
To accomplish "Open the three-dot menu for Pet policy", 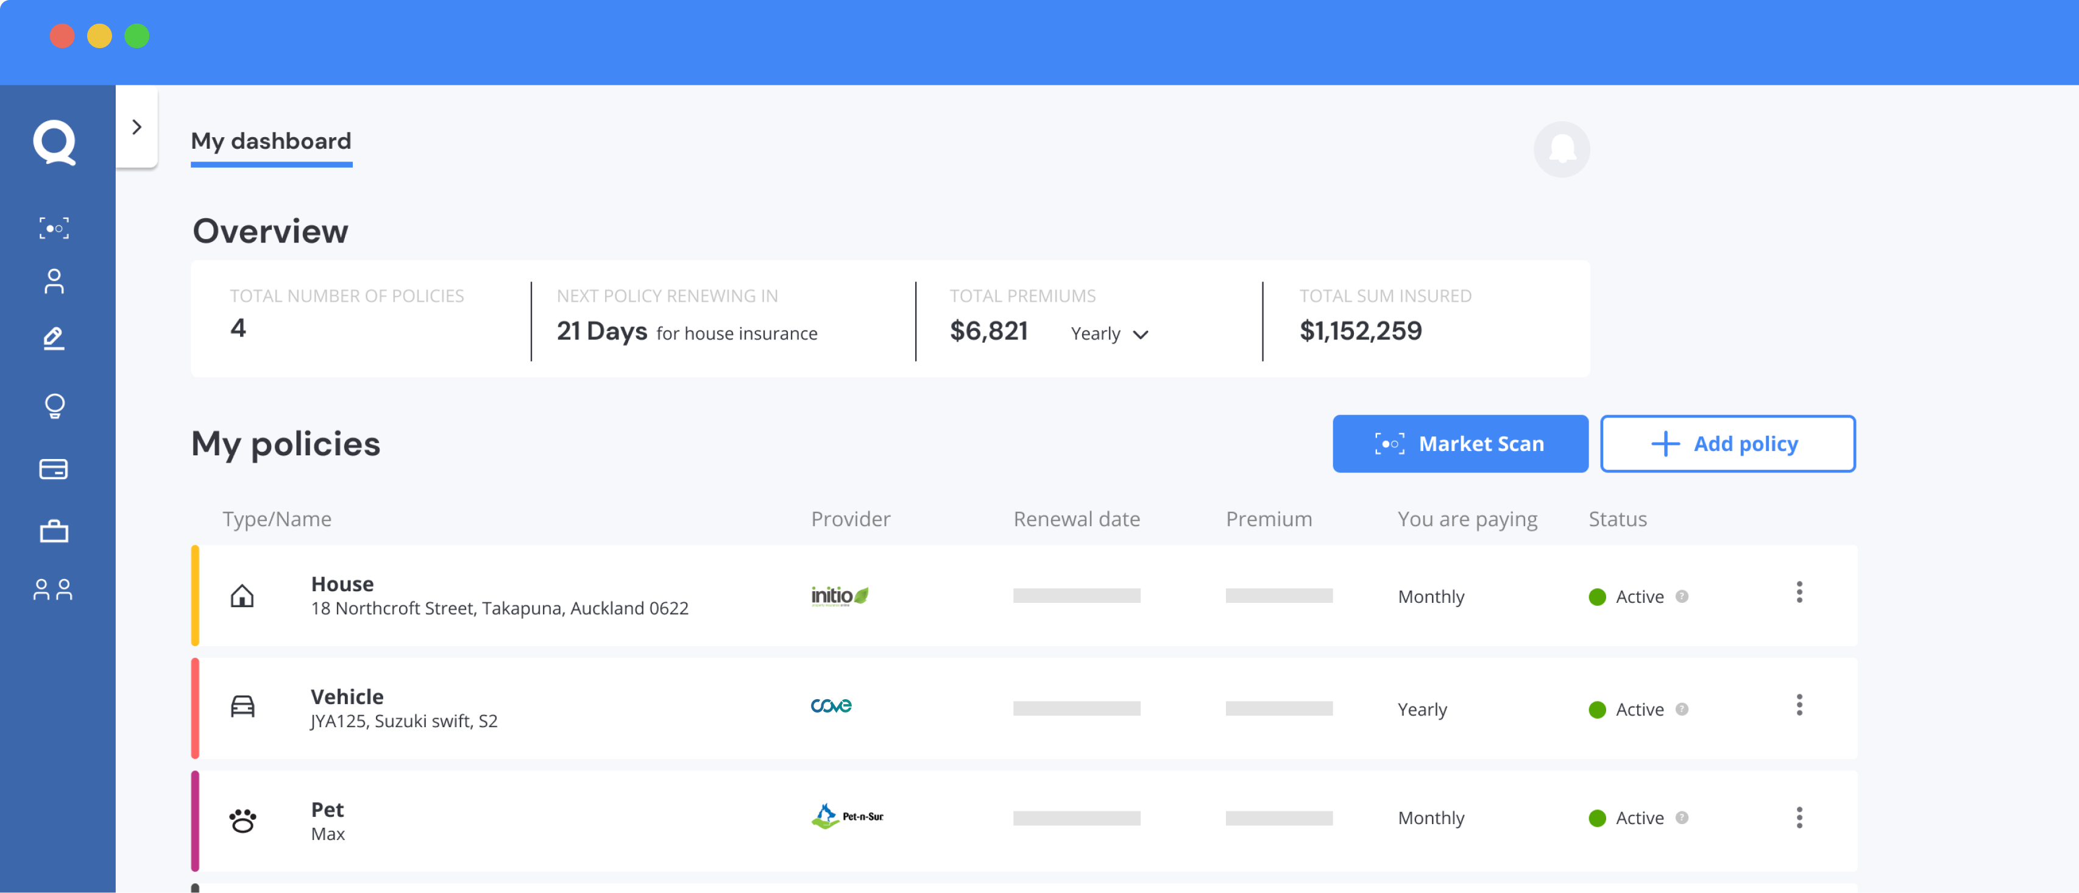I will [1799, 817].
